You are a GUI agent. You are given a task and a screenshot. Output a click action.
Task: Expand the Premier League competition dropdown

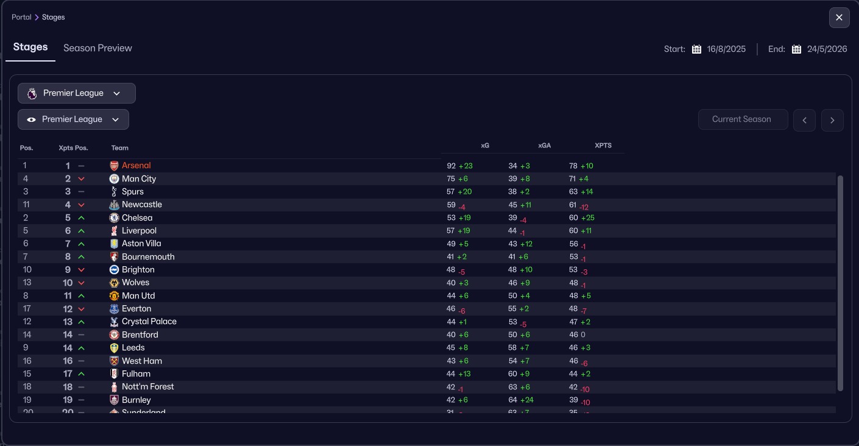point(76,93)
